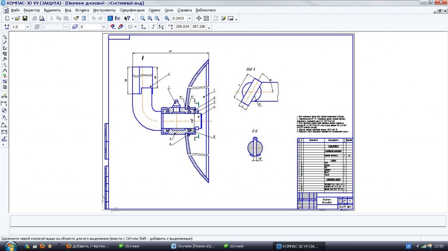Viewport: 448px width, 251px height.
Task: Select the Dimensions panel icon in the left toolbar
Action: [x=4, y=42]
